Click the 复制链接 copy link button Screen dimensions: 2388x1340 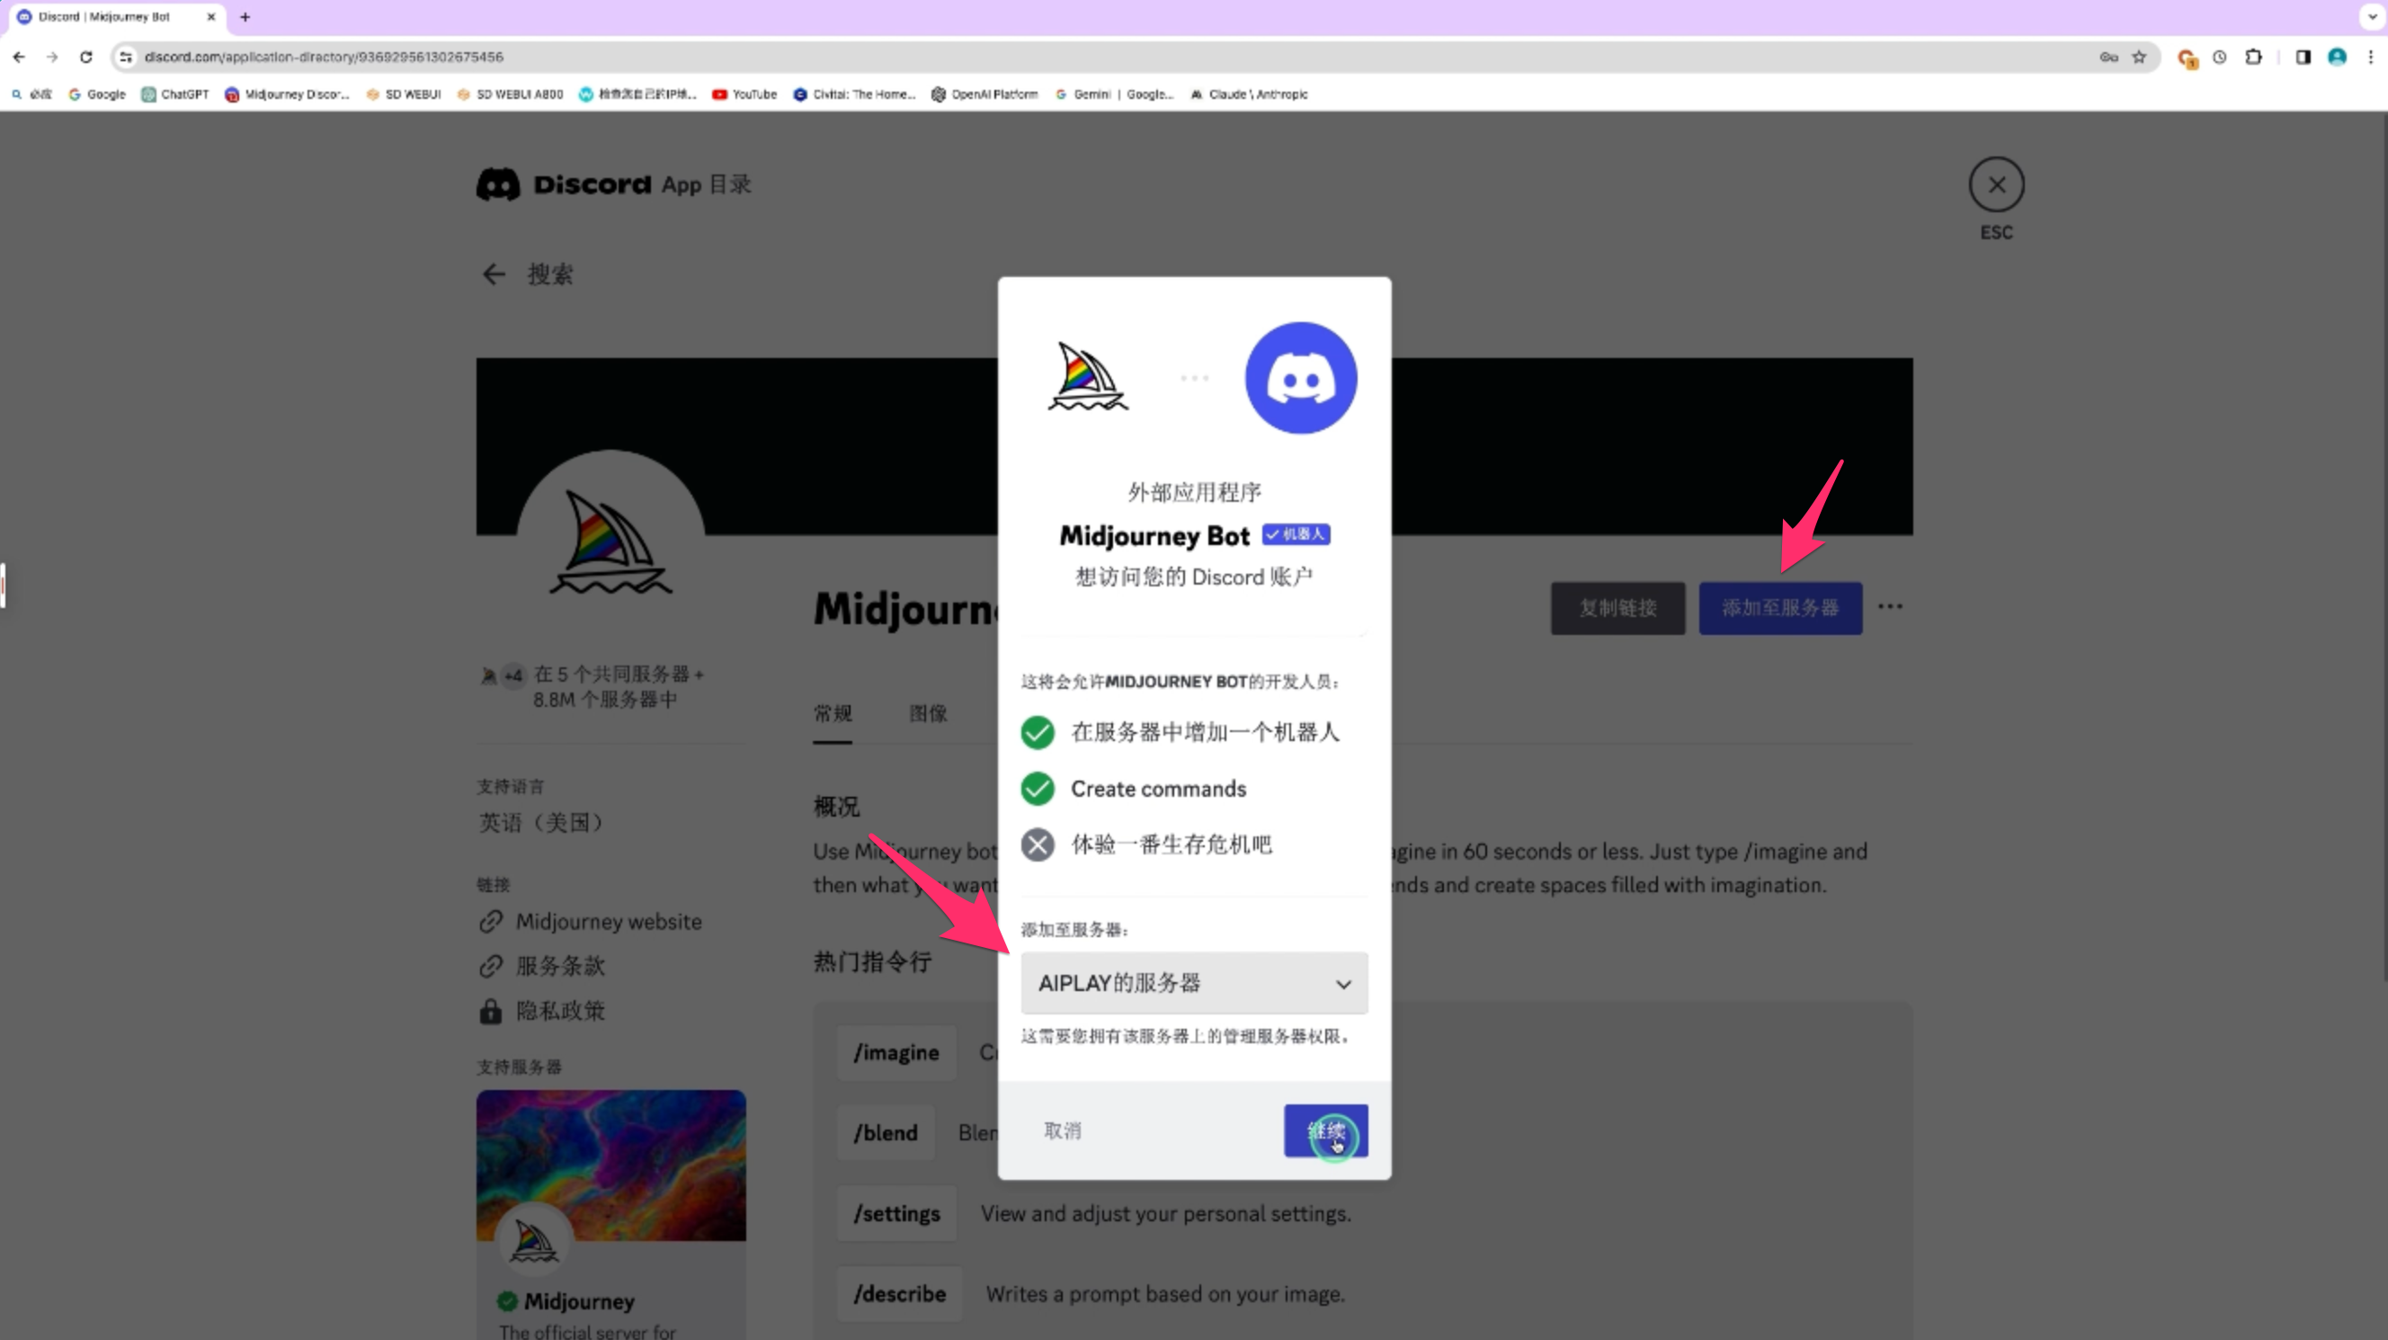pos(1617,608)
